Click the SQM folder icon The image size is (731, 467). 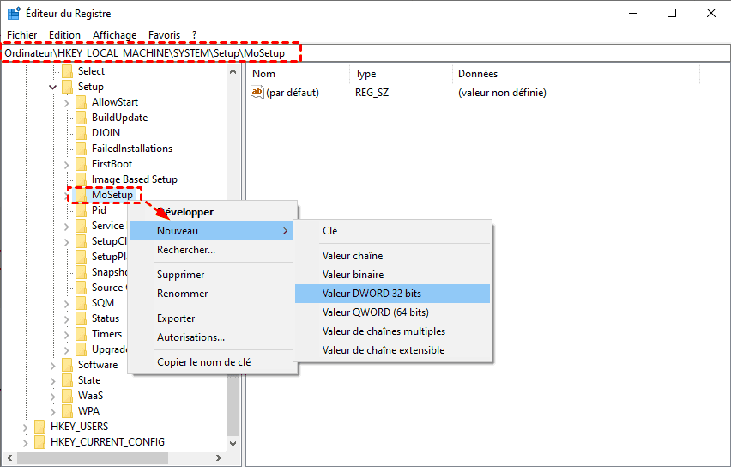pyautogui.click(x=82, y=303)
